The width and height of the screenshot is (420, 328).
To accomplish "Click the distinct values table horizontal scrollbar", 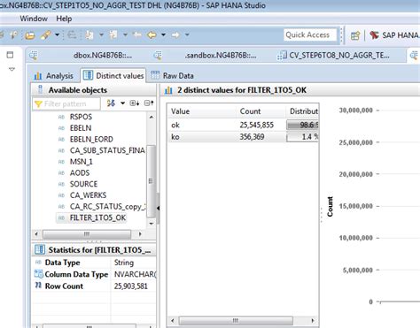I will point(236,321).
